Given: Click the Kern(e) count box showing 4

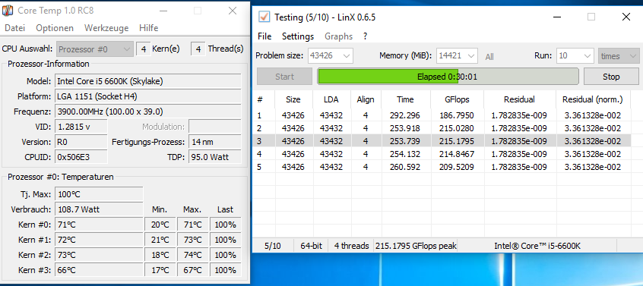Looking at the screenshot, I should (x=143, y=49).
